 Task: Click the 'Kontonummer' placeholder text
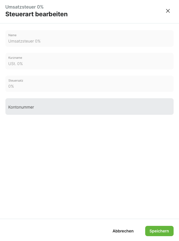coord(21,107)
